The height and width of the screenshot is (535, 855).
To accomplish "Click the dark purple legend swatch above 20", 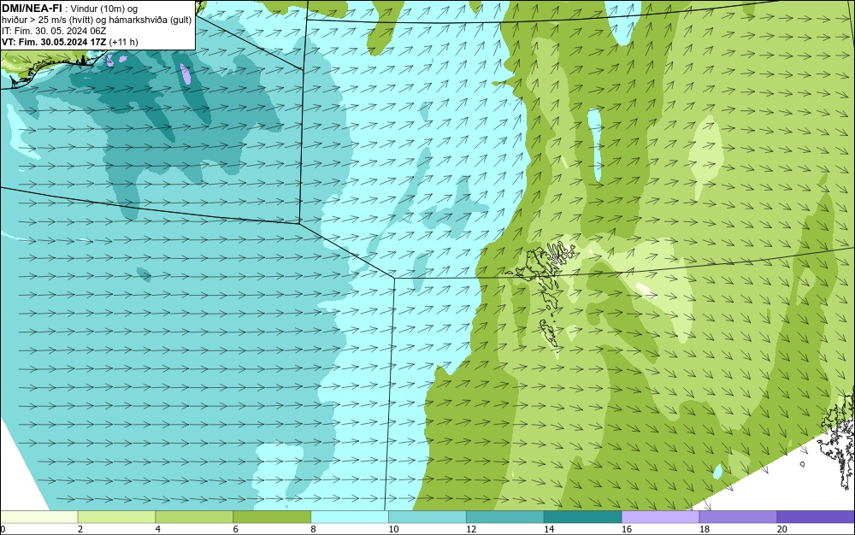I will click(x=816, y=516).
